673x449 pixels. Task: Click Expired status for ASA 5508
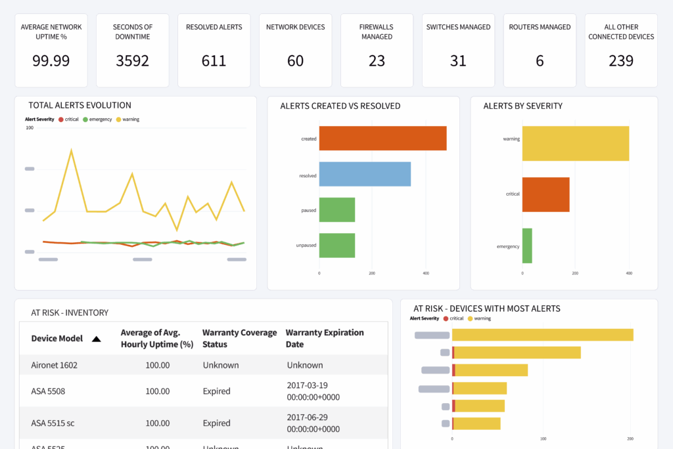coord(217,391)
